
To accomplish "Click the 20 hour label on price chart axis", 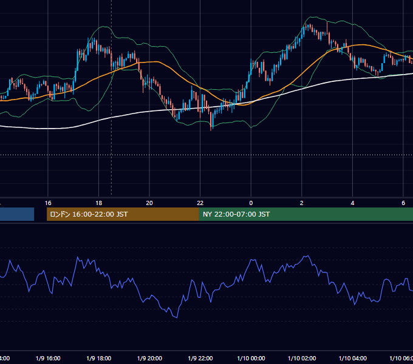I will (149, 203).
